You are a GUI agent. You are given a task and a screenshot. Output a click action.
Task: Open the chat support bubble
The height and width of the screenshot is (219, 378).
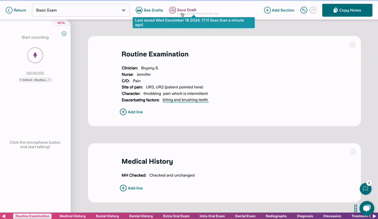click(367, 208)
